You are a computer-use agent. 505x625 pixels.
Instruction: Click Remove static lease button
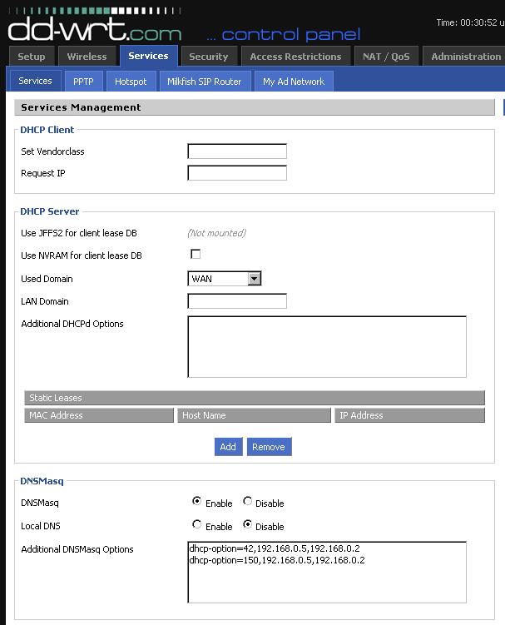point(268,447)
